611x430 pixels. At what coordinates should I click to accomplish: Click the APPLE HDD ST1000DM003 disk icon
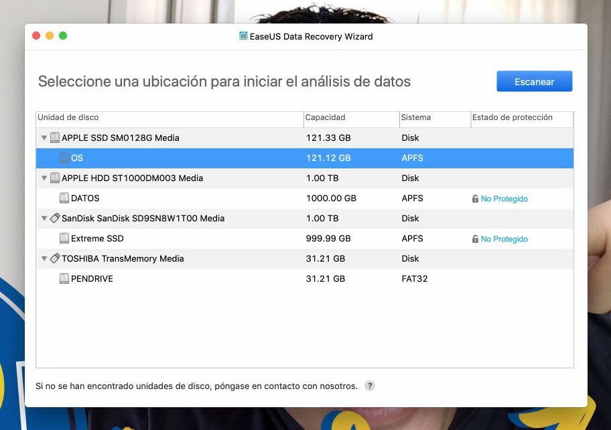(x=55, y=178)
